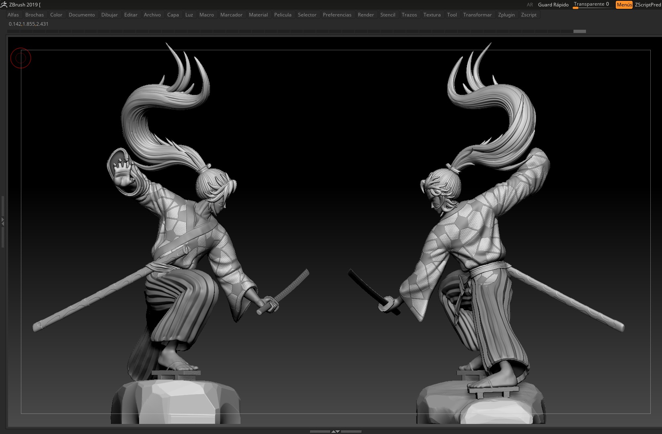Open the Luz menu
Image resolution: width=662 pixels, height=434 pixels.
point(189,15)
